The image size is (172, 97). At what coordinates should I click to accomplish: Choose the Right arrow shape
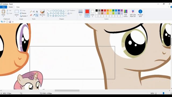point(58,13)
